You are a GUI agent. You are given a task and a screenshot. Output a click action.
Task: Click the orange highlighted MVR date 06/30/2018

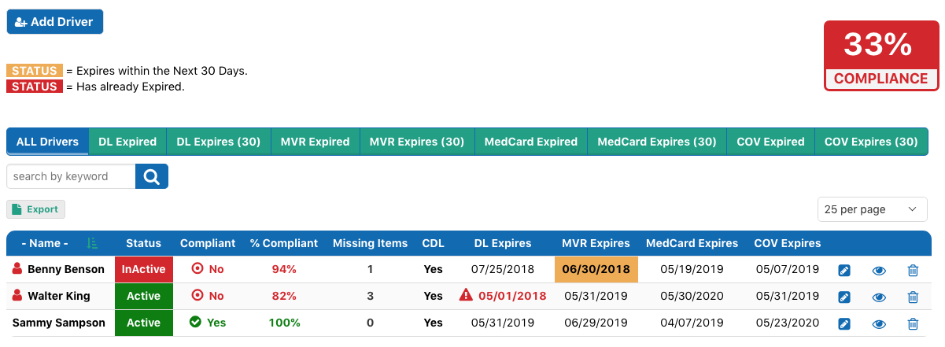pos(596,269)
